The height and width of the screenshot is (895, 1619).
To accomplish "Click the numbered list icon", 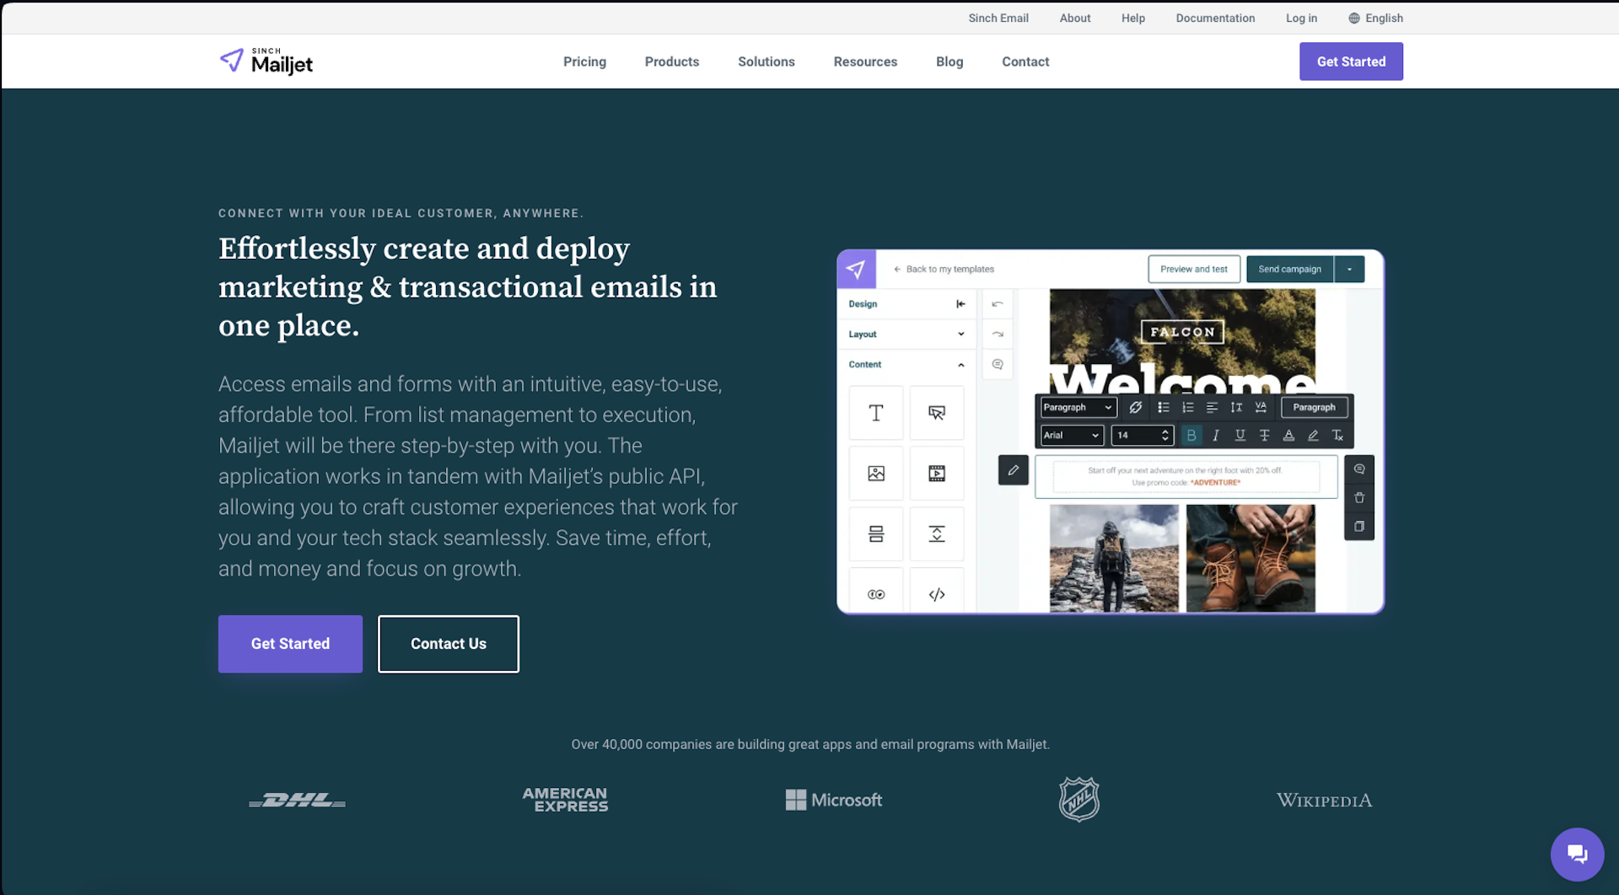I will pos(1188,408).
